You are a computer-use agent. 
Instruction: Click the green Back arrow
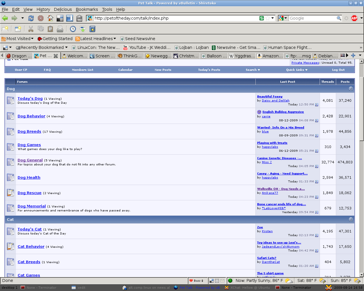5,18
